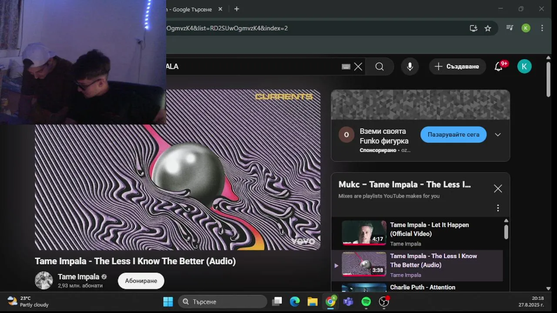
Task: Click the taskbar Търсене search box
Action: (222, 302)
